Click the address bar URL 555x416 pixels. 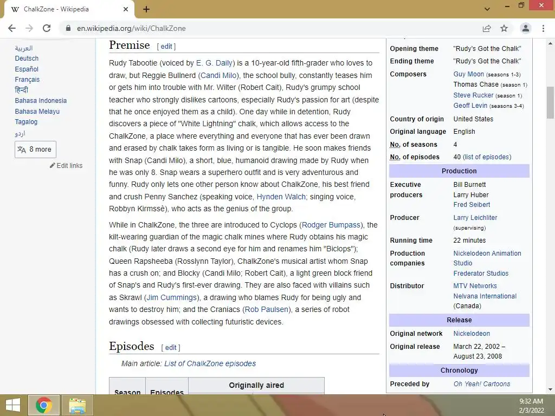(x=131, y=28)
